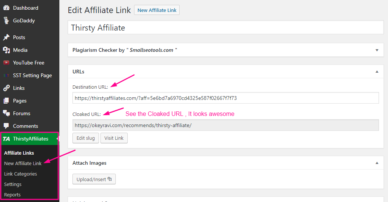
Task: Collapse the URLs panel arrow
Action: tap(377, 72)
